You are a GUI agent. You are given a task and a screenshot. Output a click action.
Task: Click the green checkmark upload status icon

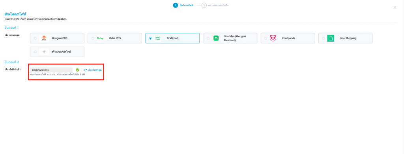77,70
